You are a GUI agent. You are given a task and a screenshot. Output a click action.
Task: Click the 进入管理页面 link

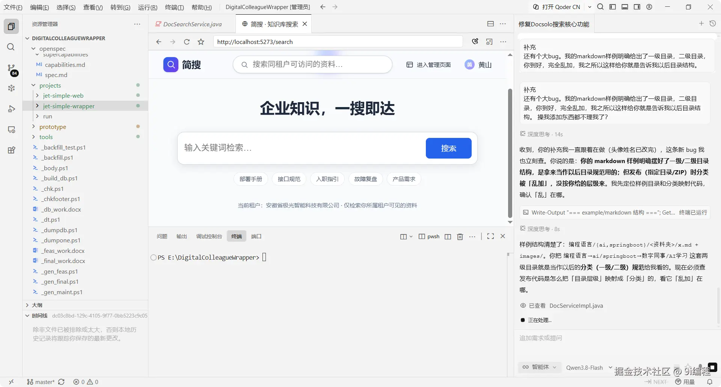(x=428, y=65)
